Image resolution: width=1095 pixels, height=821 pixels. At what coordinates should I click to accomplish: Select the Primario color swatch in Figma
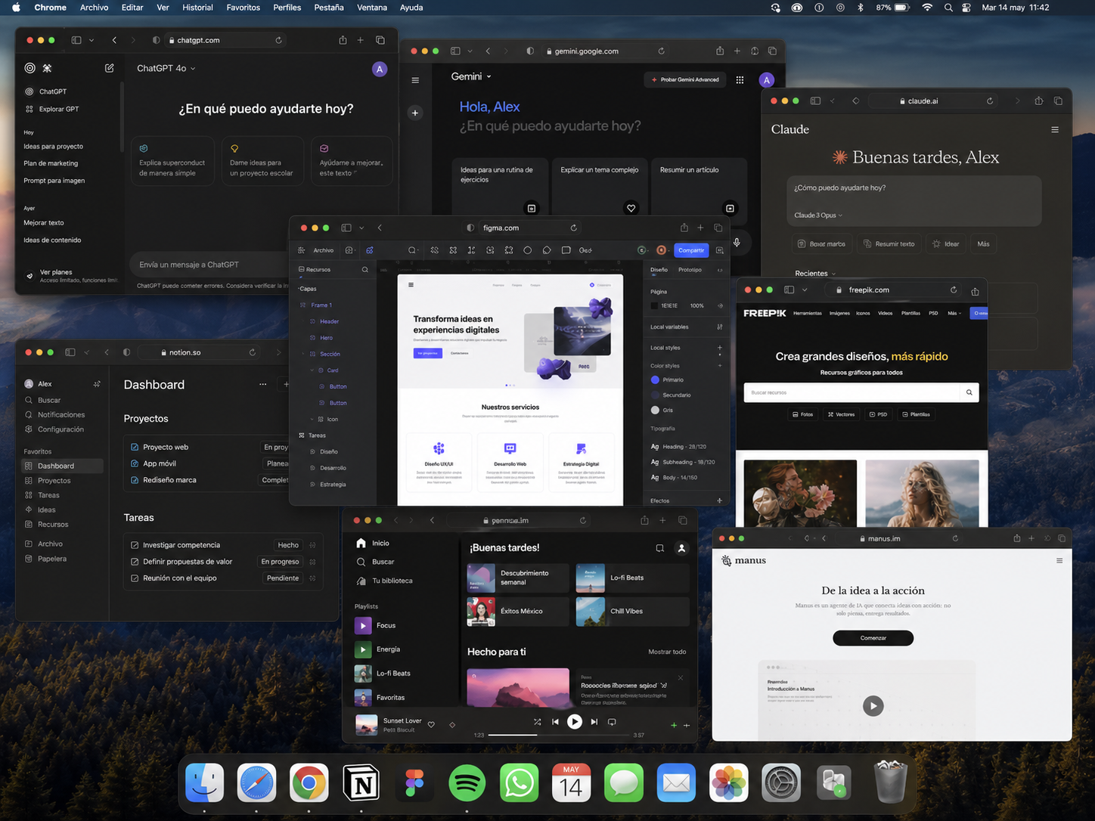pos(655,380)
